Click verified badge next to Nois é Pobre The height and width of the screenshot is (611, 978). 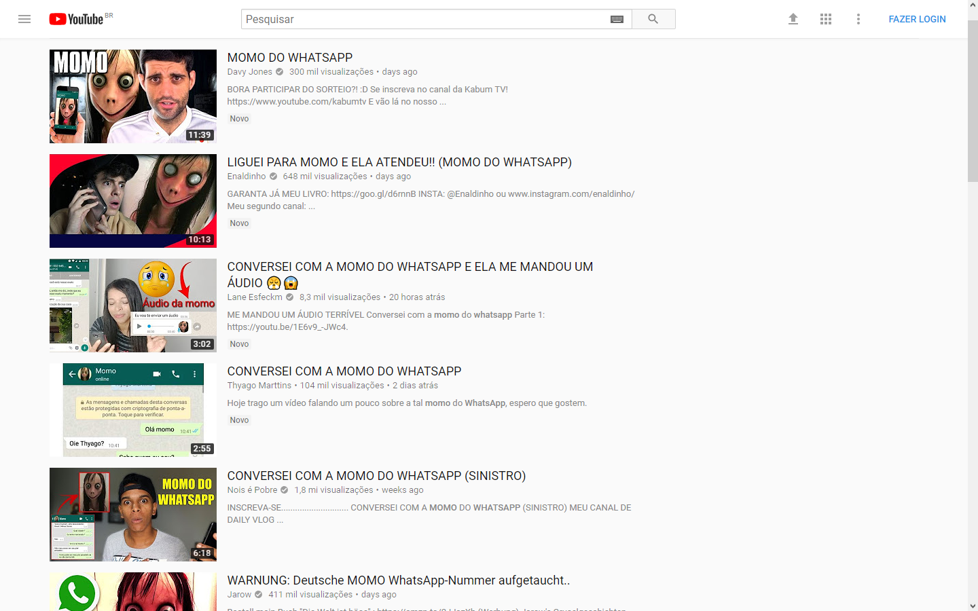[x=285, y=490]
